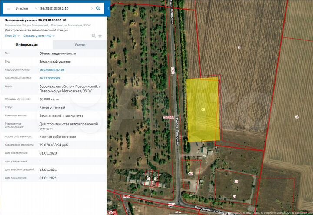Open the План ЗУ link
This screenshot has width=313, height=215.
[12, 36]
